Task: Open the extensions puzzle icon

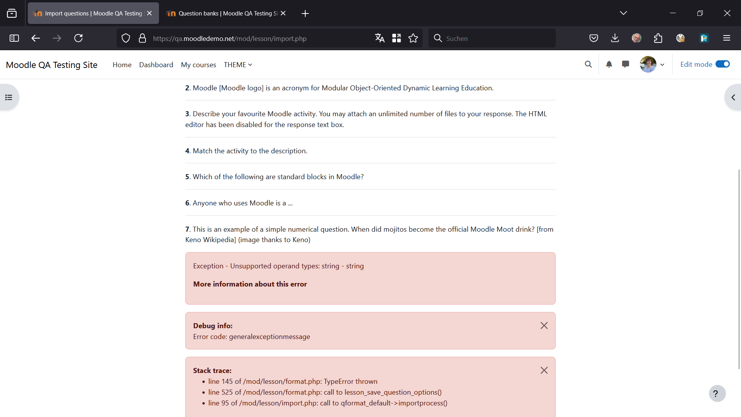Action: tap(658, 38)
